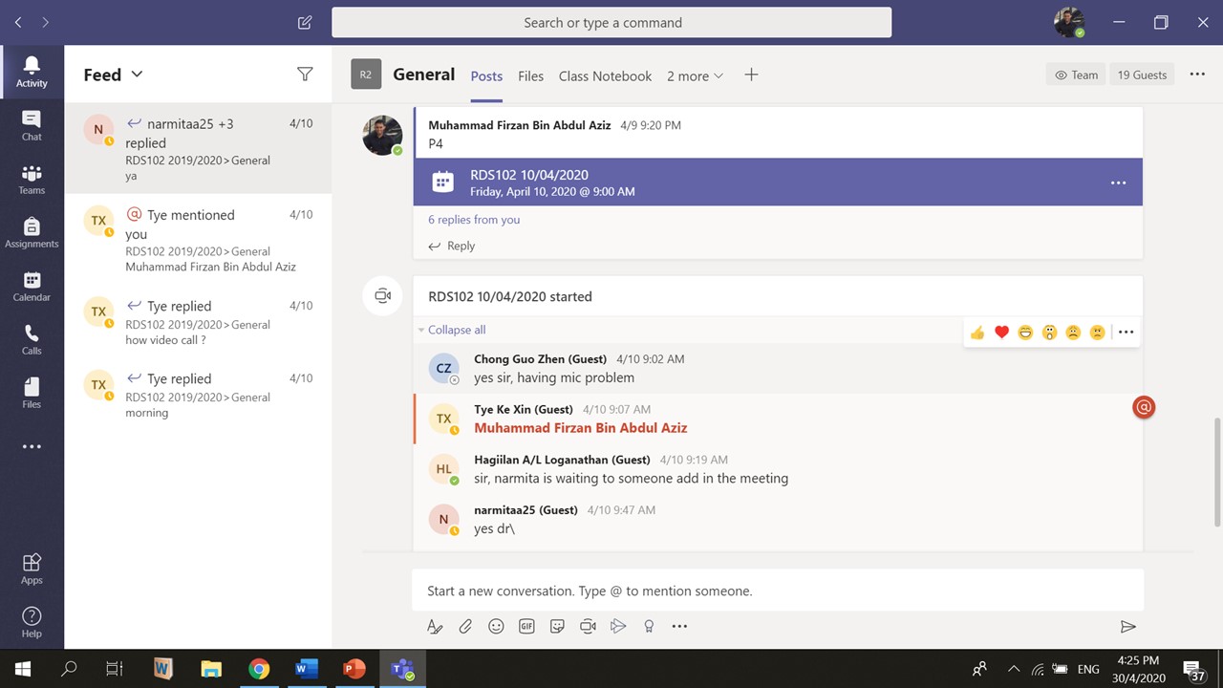
Task: Open channel more options ellipsis
Action: [1197, 75]
